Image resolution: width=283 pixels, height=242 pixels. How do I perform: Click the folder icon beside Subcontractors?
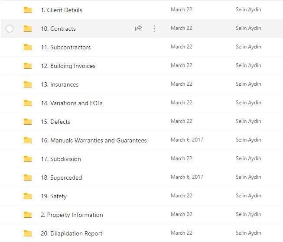click(x=28, y=47)
